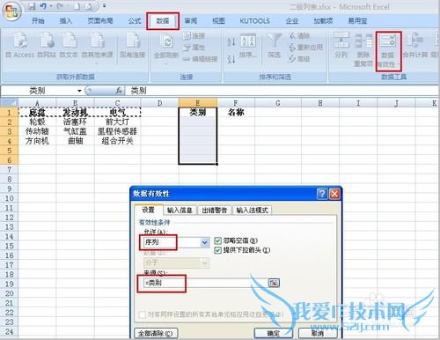Toggle Ignore blank (忽略空值) checkbox
Image resolution: width=440 pixels, height=340 pixels.
[x=217, y=240]
